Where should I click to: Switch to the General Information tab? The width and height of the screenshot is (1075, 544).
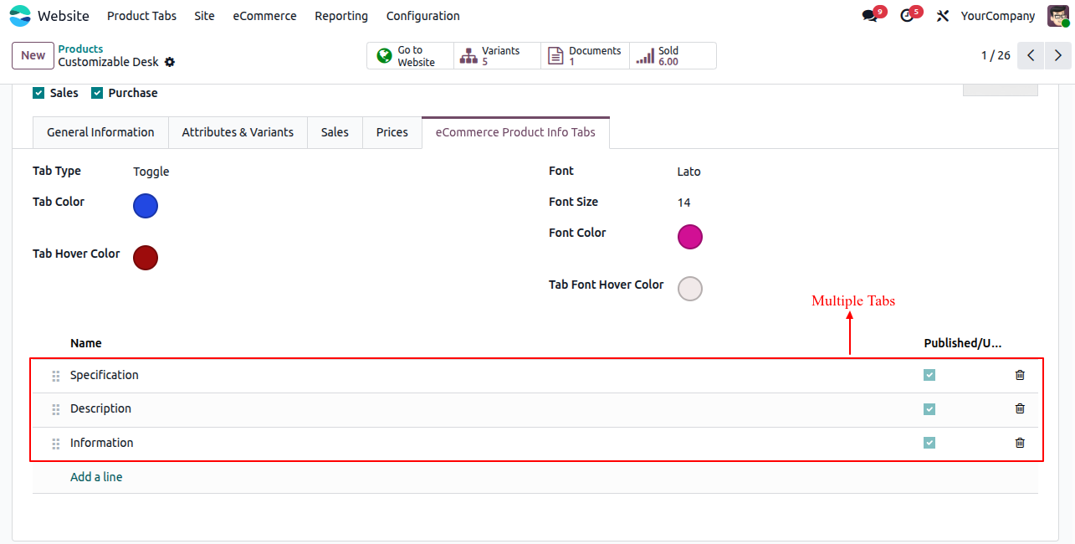100,132
